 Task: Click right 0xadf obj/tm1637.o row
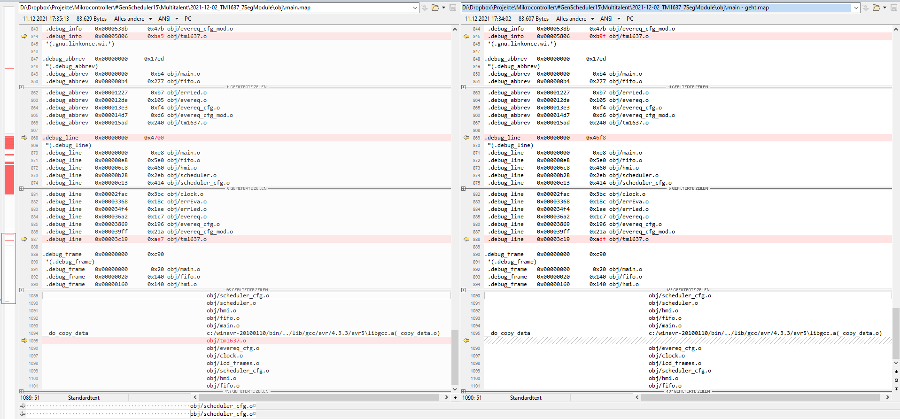click(x=688, y=239)
